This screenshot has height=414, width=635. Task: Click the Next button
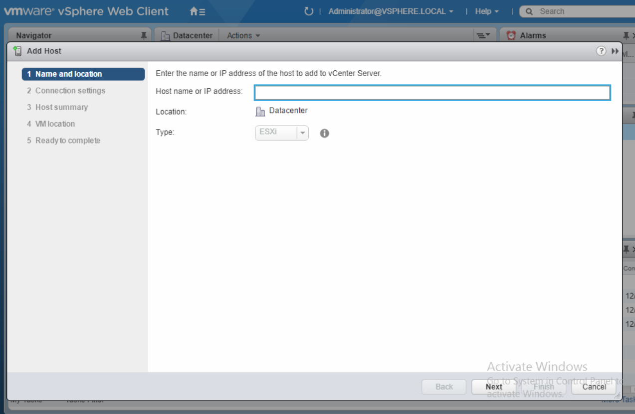(x=494, y=387)
